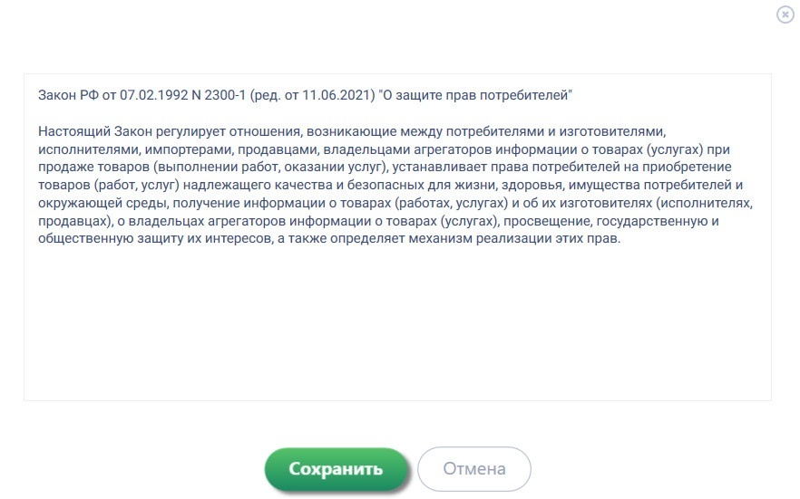
Task: Cancel editing with the Отмена button
Action: click(x=474, y=469)
